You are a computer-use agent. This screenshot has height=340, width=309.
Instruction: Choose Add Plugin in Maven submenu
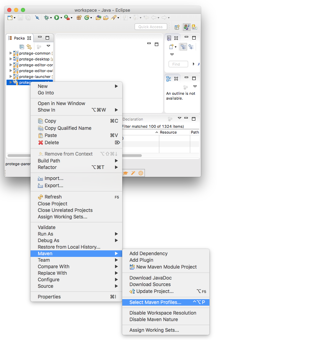click(x=166, y=260)
